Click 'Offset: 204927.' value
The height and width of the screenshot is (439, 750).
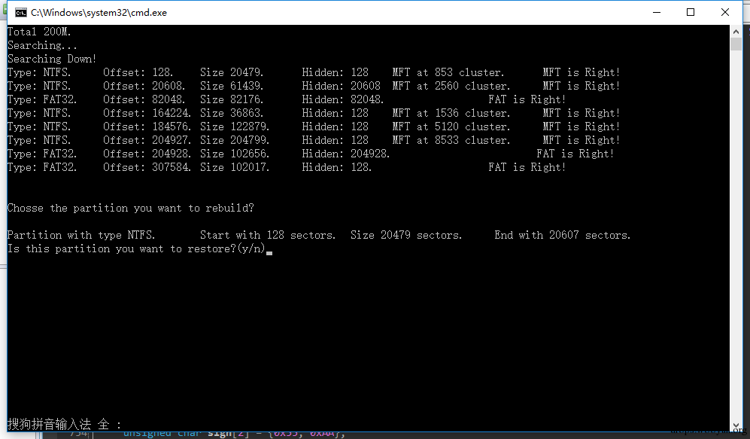tap(147, 140)
